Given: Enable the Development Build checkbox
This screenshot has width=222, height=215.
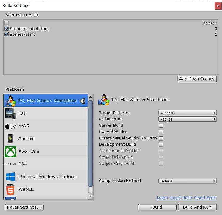Looking at the screenshot, I should [161, 144].
